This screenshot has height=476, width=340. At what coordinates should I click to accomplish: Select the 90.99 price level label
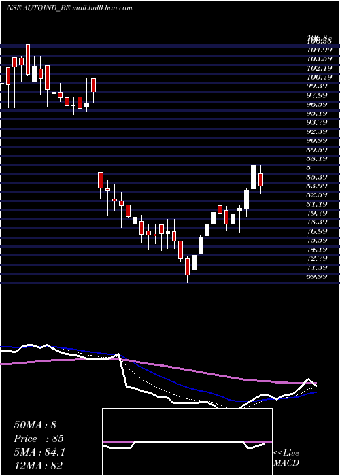pyautogui.click(x=318, y=140)
